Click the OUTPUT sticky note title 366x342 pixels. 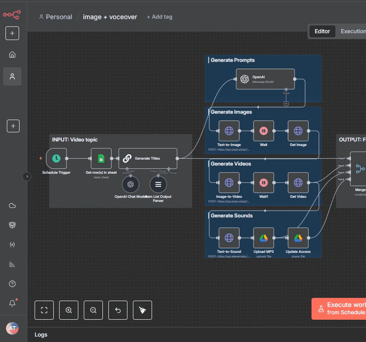(352, 140)
